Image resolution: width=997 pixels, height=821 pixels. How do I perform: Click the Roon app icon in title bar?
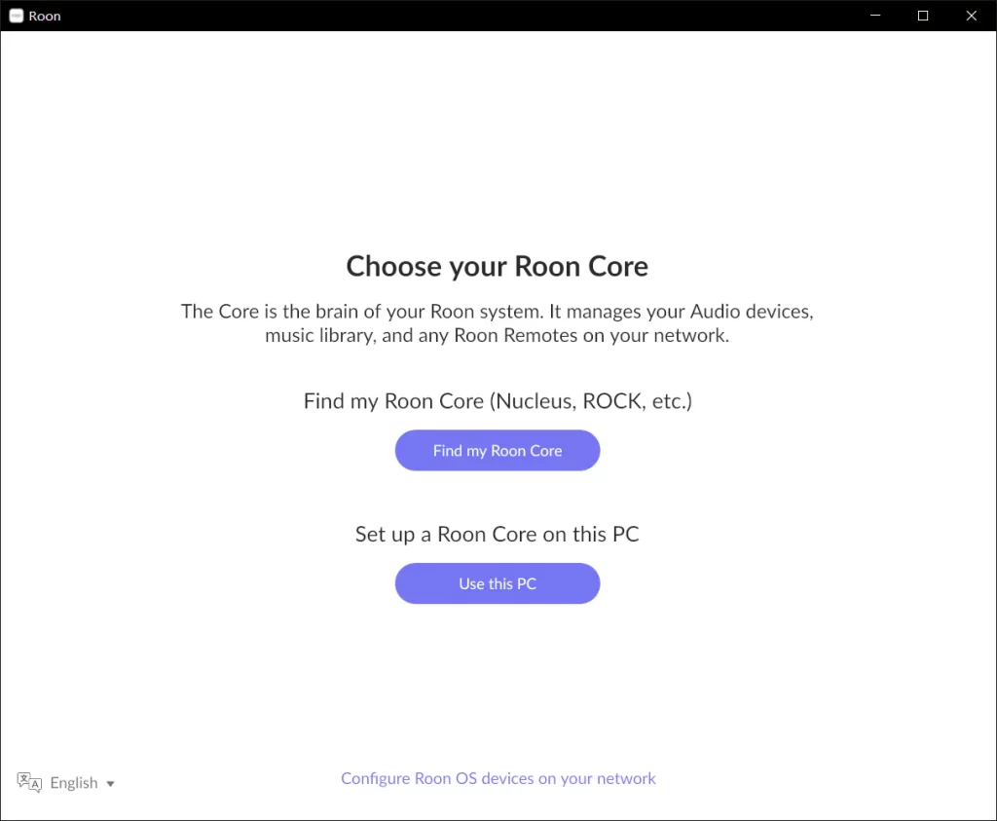(x=17, y=16)
